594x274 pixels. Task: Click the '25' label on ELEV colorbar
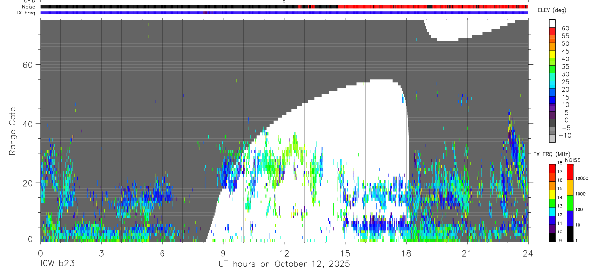tap(564, 82)
